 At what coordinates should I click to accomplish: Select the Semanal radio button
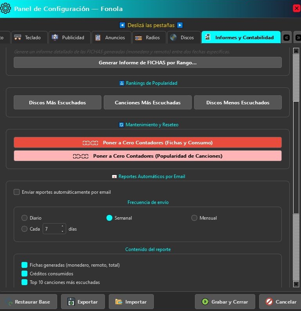pos(109,218)
